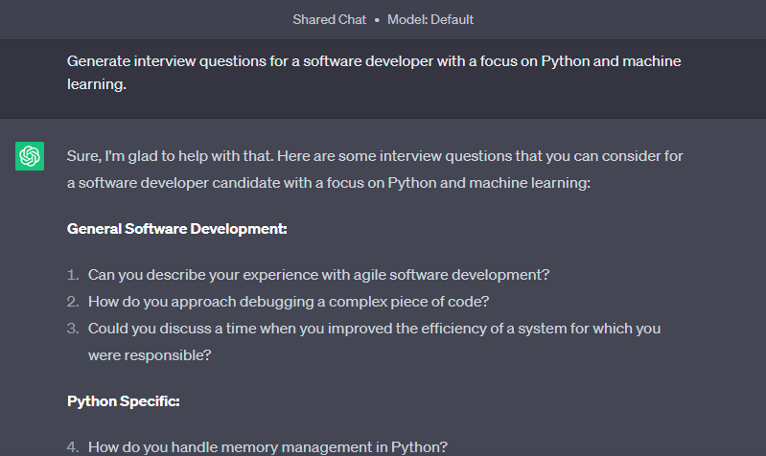Screen dimensions: 766x456
Task: Click the "were responsible?" continuation line
Action: click(x=150, y=355)
